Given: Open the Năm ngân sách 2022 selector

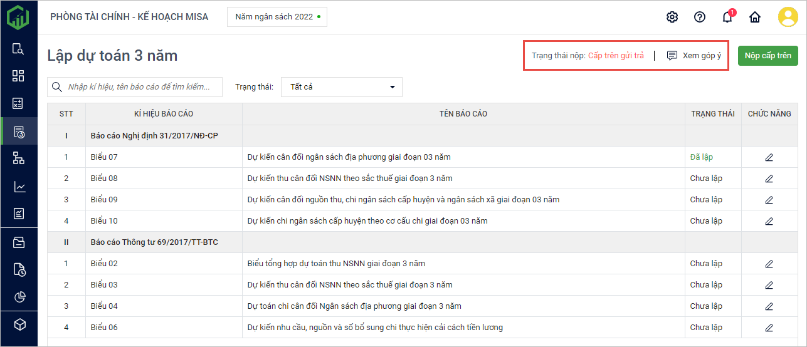Looking at the screenshot, I should tap(277, 17).
